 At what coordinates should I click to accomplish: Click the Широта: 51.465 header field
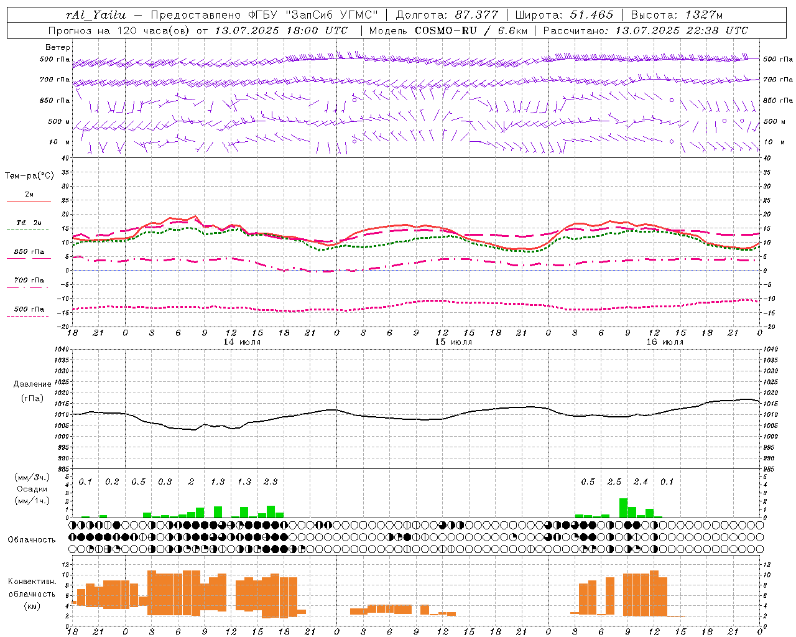(563, 15)
